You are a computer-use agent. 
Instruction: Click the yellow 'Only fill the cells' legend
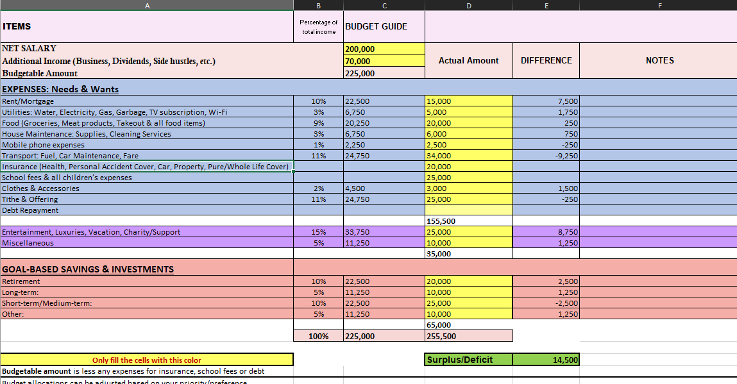coord(147,360)
